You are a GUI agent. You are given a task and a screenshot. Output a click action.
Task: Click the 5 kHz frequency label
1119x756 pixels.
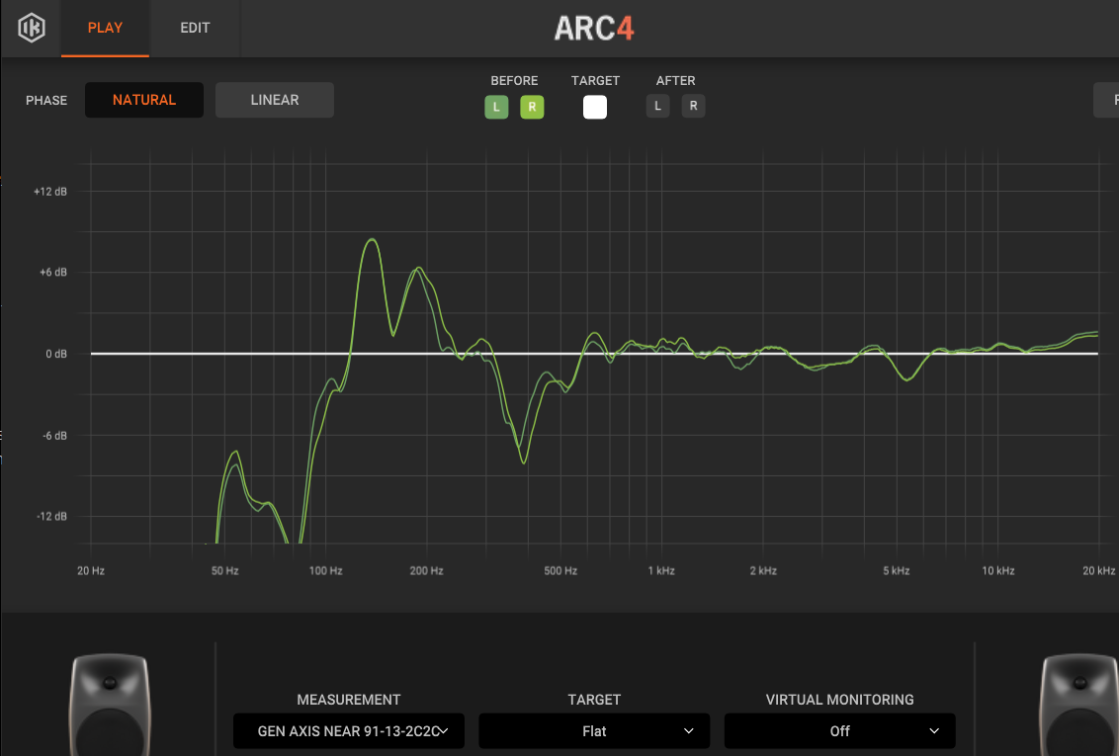coord(897,570)
